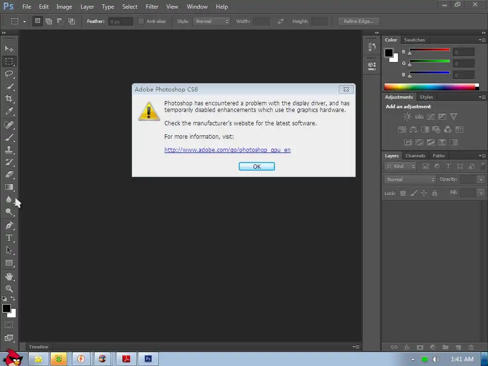
Task: Open the tool preset picker arrow
Action: coord(24,21)
